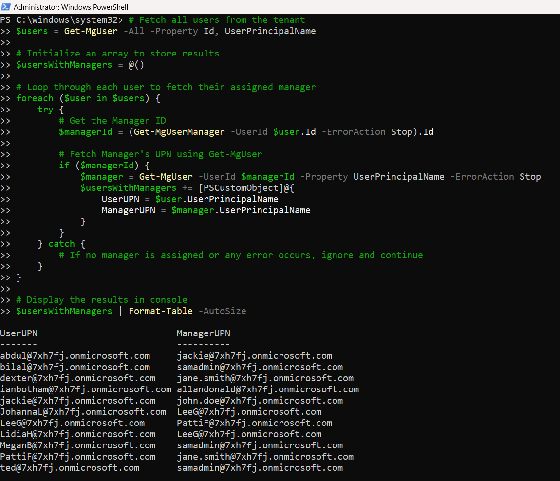Image resolution: width=560 pixels, height=481 pixels.
Task: Click user 'LidiaH@7xh7fj.onmicrosoft.com'
Action: (x=77, y=434)
